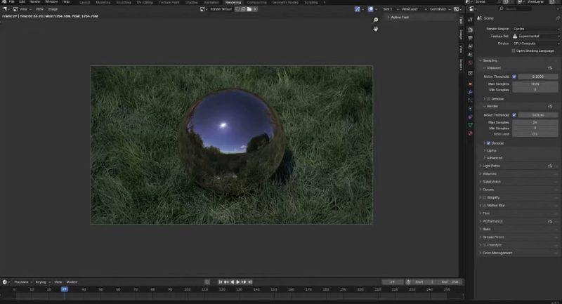Switch to the Compositing workspace tab
This screenshot has width=562, height=304.
pos(256,2)
